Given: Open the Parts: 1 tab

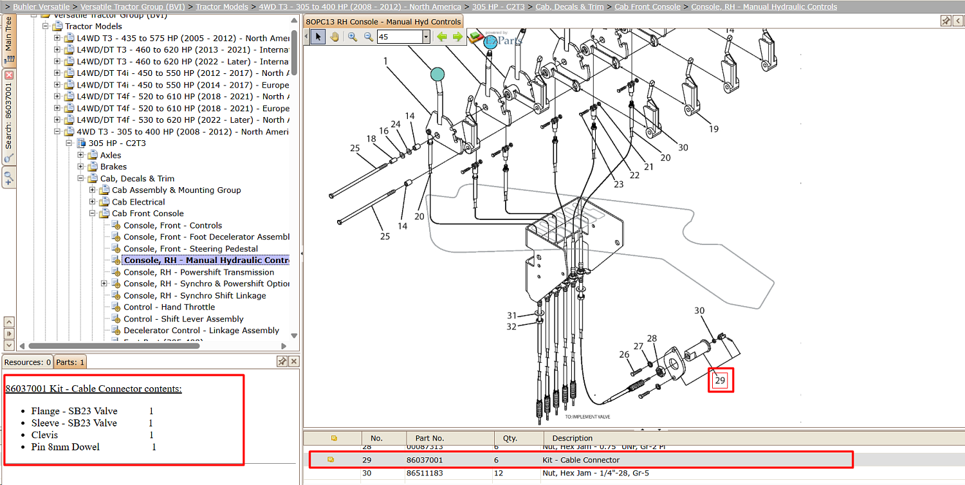Looking at the screenshot, I should [70, 362].
